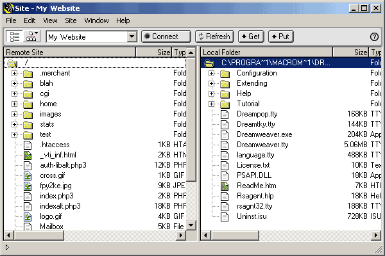This screenshot has height=256, width=385.
Task: Expand the .merchant folder tree node
Action: point(14,74)
